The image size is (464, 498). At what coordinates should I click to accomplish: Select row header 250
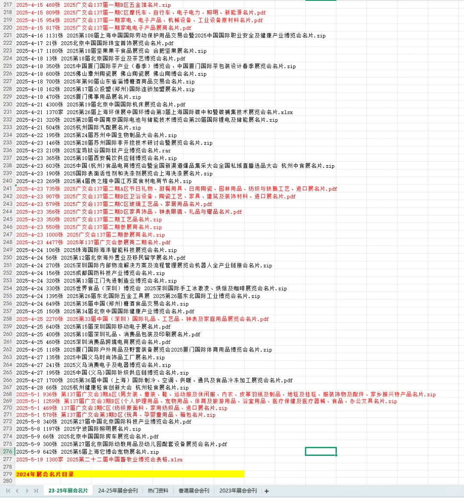[7, 258]
